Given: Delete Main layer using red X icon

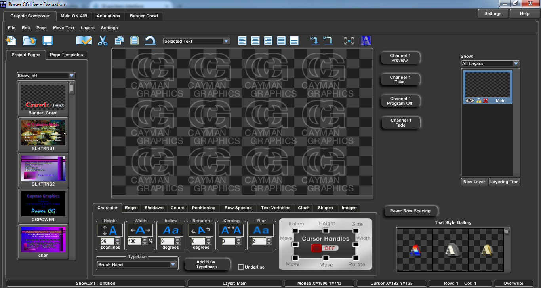Looking at the screenshot, I should pos(486,100).
